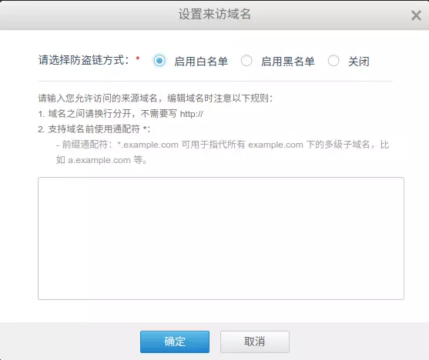Click the 关闭 option label text
Screen dimensions: 429x360
(x=359, y=62)
